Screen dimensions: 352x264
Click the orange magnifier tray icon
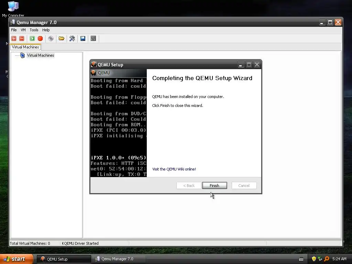pyautogui.click(x=327, y=259)
